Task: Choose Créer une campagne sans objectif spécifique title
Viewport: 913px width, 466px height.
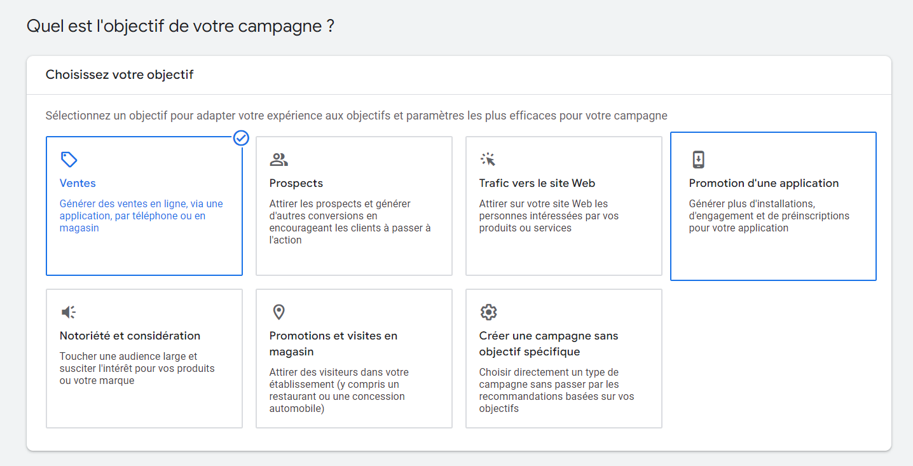Action: (549, 344)
